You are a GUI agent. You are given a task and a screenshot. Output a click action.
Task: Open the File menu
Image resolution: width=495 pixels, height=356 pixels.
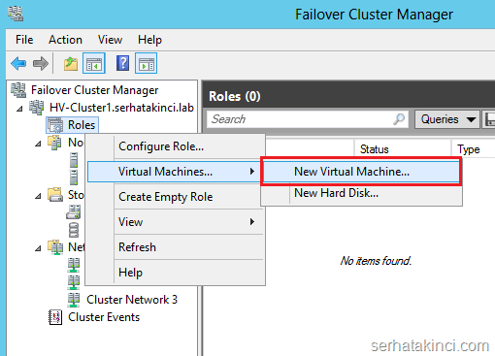tap(24, 40)
